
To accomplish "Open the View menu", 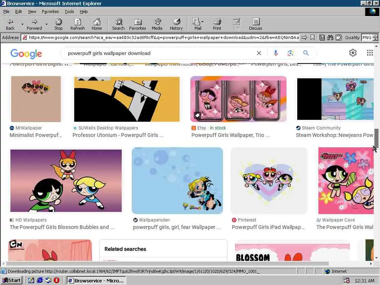I will point(32,12).
